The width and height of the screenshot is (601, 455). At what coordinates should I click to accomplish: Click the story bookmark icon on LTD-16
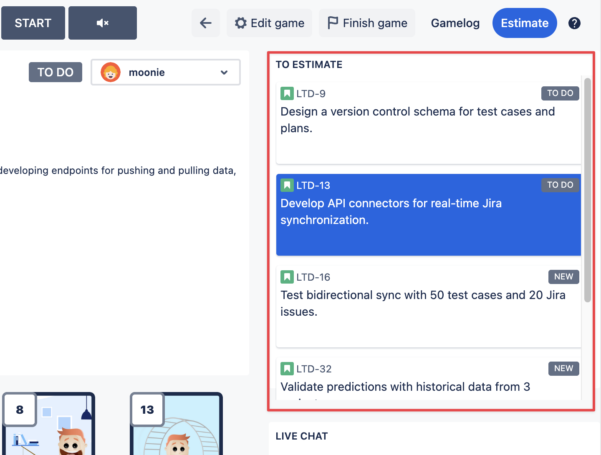click(287, 277)
